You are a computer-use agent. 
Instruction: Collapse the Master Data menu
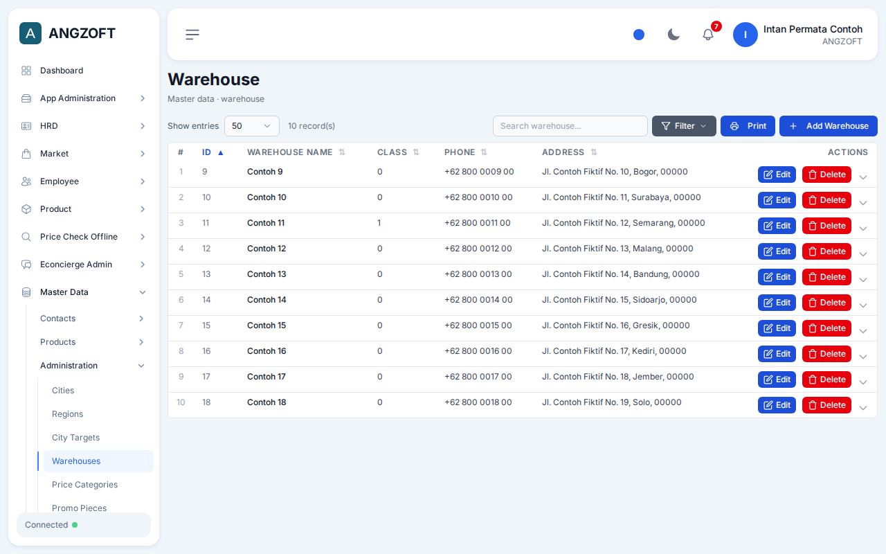(x=143, y=292)
